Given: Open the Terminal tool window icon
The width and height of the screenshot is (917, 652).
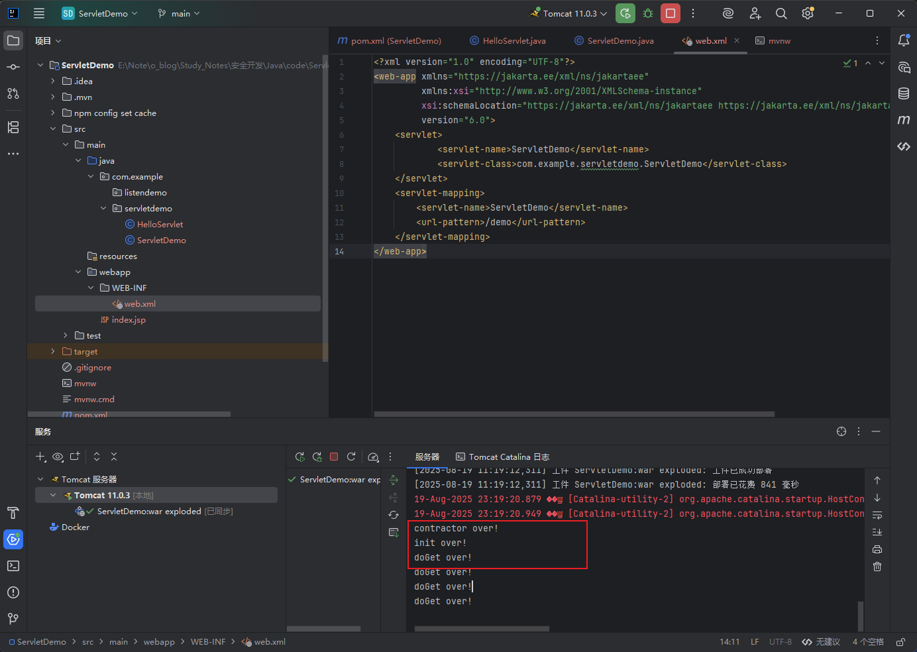Looking at the screenshot, I should click(13, 566).
